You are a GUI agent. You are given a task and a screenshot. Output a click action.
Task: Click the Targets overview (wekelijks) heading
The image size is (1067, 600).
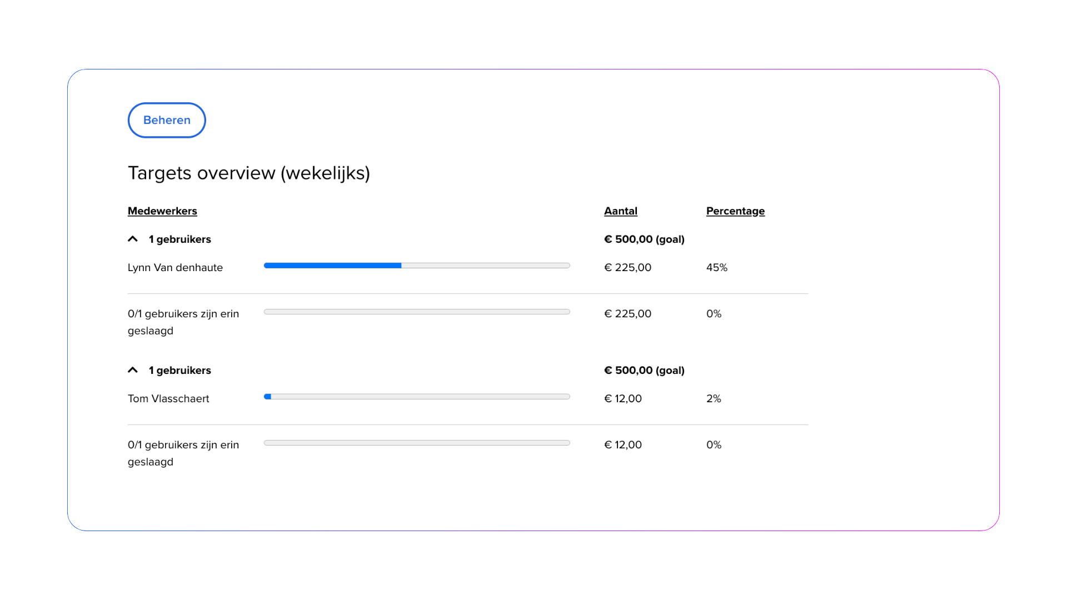[248, 173]
